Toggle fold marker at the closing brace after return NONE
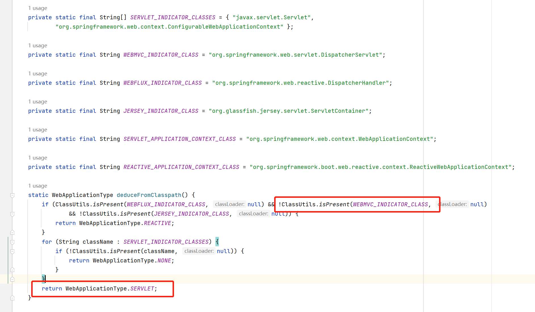The width and height of the screenshot is (535, 312). tap(12, 270)
